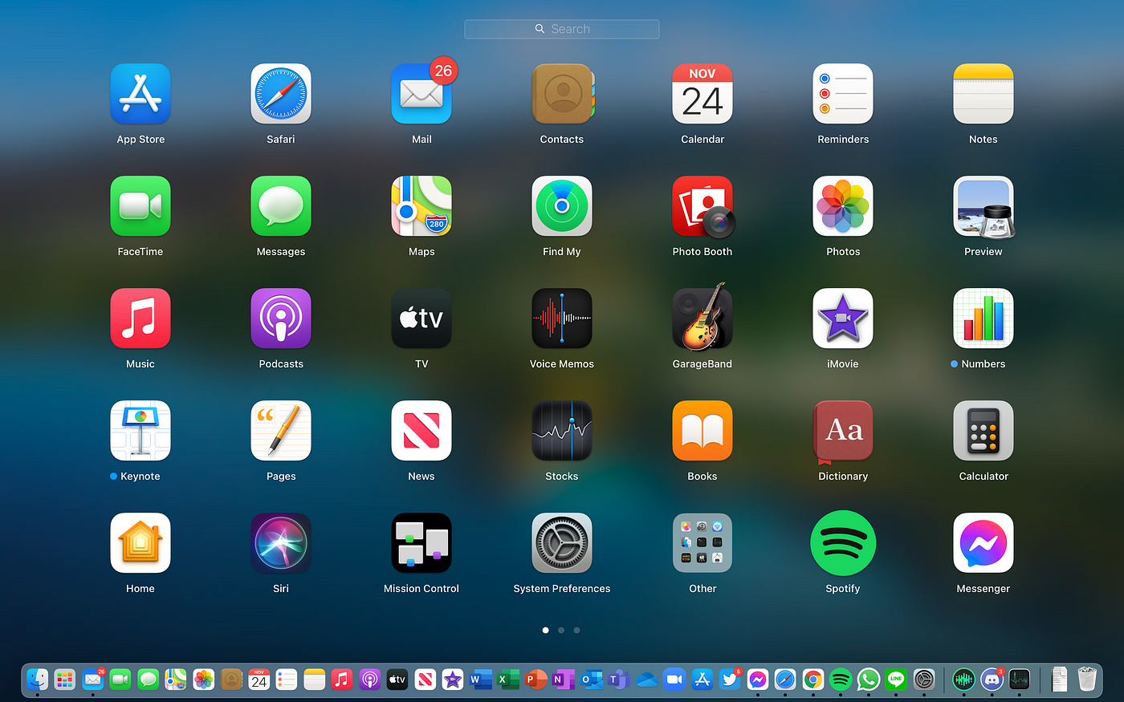Open the Dictionary app
1124x702 pixels.
(x=843, y=432)
